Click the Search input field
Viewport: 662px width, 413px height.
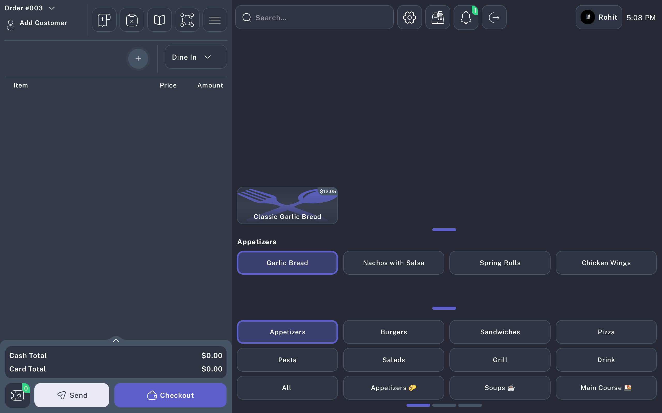(314, 17)
